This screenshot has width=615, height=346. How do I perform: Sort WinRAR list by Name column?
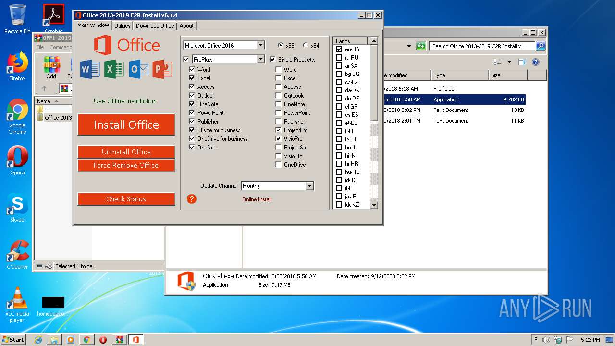click(53, 101)
